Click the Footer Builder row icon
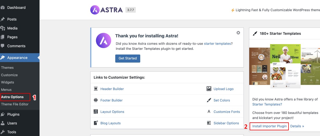 [x=96, y=100]
